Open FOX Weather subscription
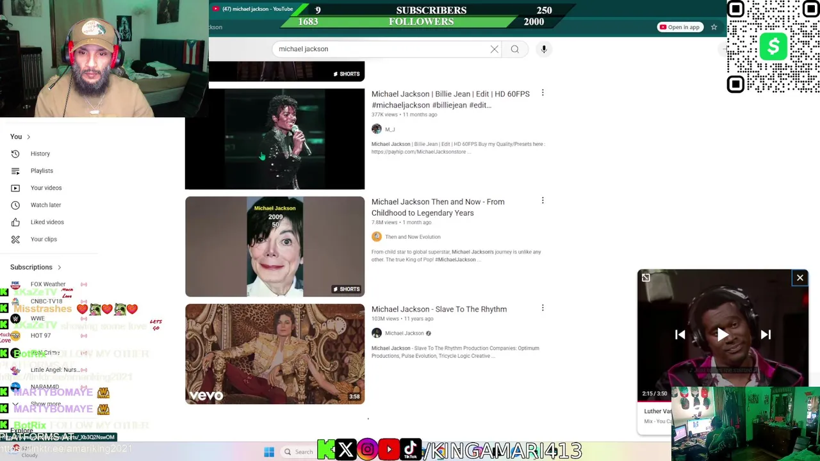The image size is (820, 461). 47,284
